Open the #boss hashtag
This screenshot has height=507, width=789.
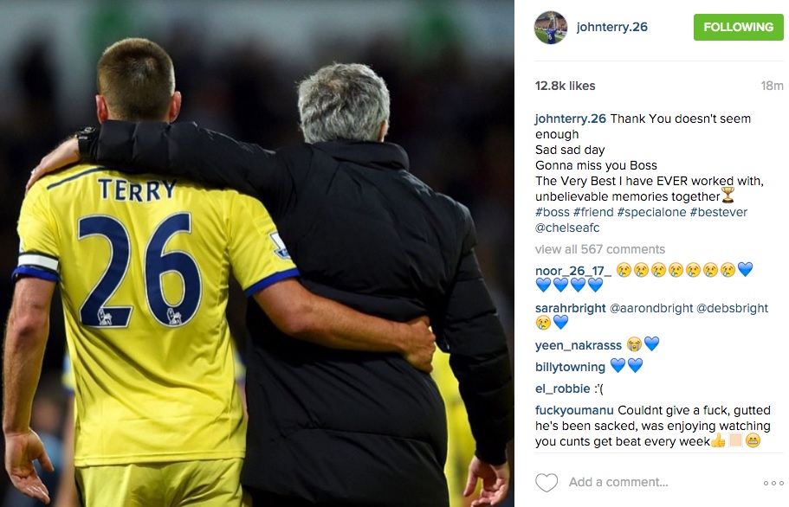click(x=552, y=212)
